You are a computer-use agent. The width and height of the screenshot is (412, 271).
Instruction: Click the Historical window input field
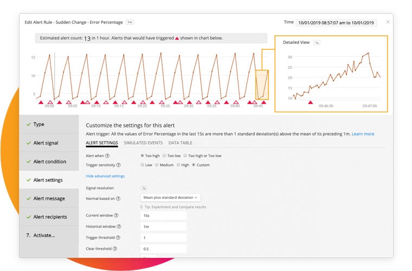[x=163, y=227]
